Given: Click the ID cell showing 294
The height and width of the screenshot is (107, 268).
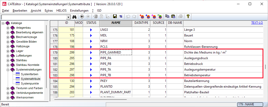Looking at the screenshot, I should [66, 87].
